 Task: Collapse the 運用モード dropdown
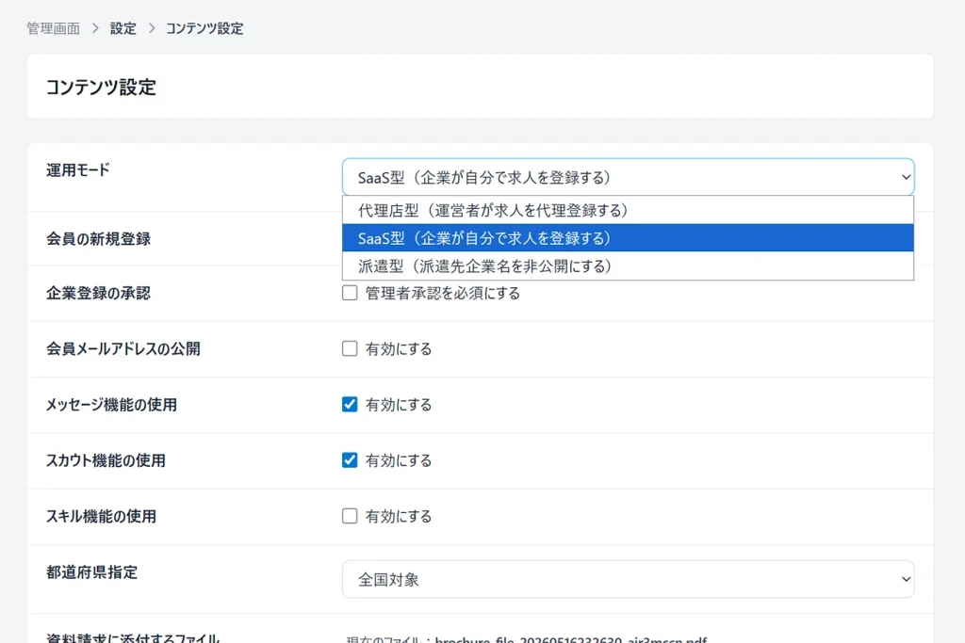point(628,177)
